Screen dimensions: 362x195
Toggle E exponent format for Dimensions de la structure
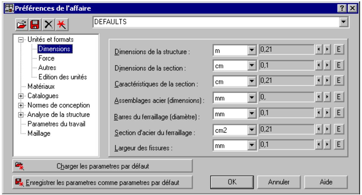coord(339,49)
